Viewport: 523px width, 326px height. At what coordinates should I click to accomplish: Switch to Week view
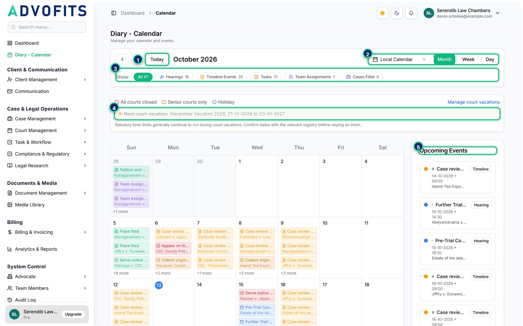tap(468, 59)
